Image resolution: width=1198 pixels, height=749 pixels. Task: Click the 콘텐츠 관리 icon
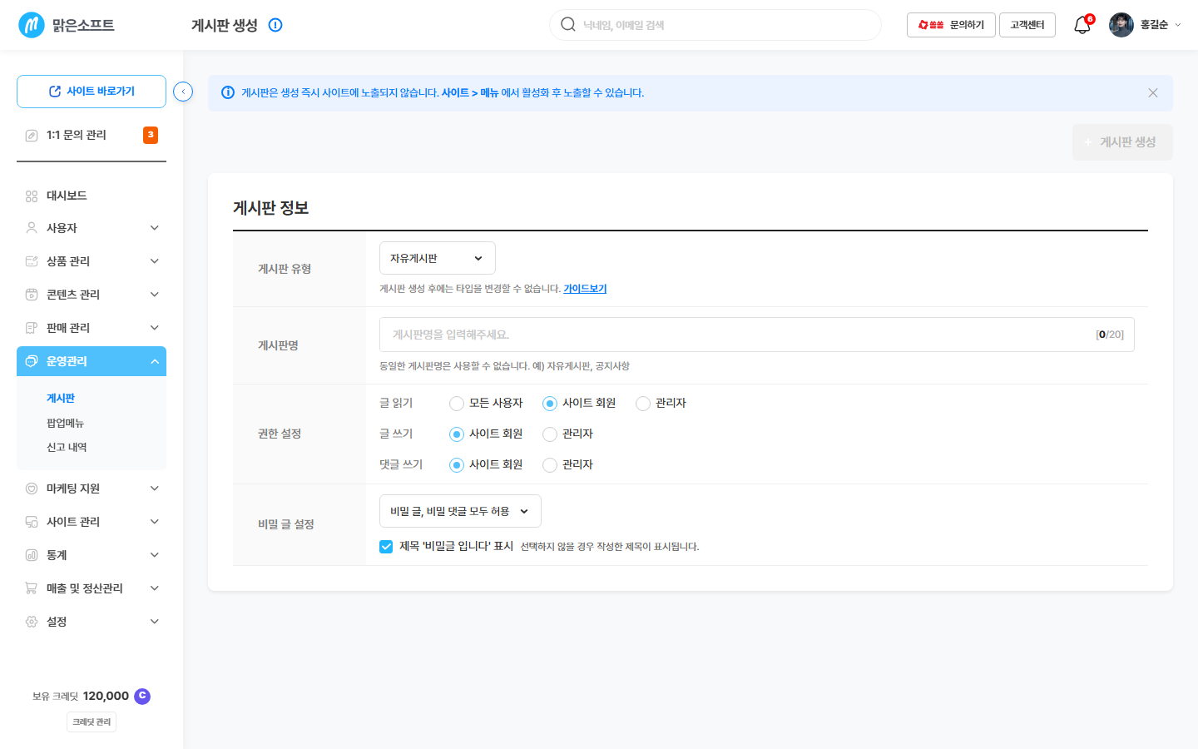tap(32, 295)
